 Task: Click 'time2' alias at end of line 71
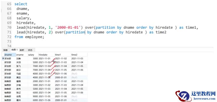(161, 32)
